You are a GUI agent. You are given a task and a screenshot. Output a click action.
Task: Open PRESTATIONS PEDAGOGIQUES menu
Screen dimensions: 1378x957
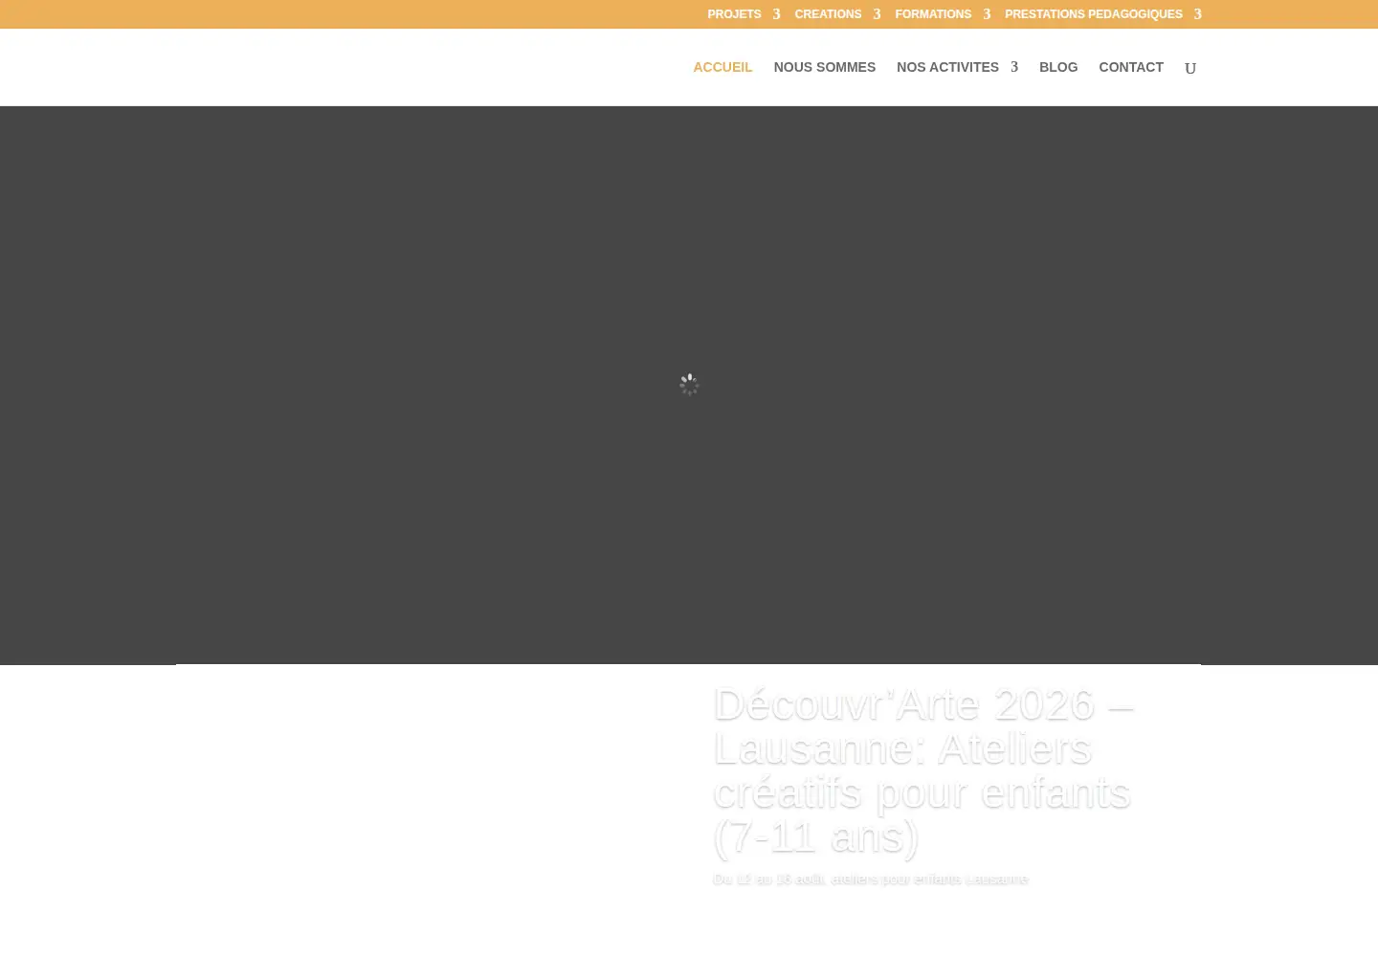(x=1094, y=14)
